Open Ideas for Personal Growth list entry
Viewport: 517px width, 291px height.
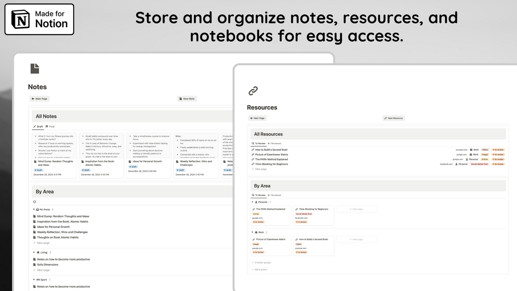pyautogui.click(x=53, y=227)
